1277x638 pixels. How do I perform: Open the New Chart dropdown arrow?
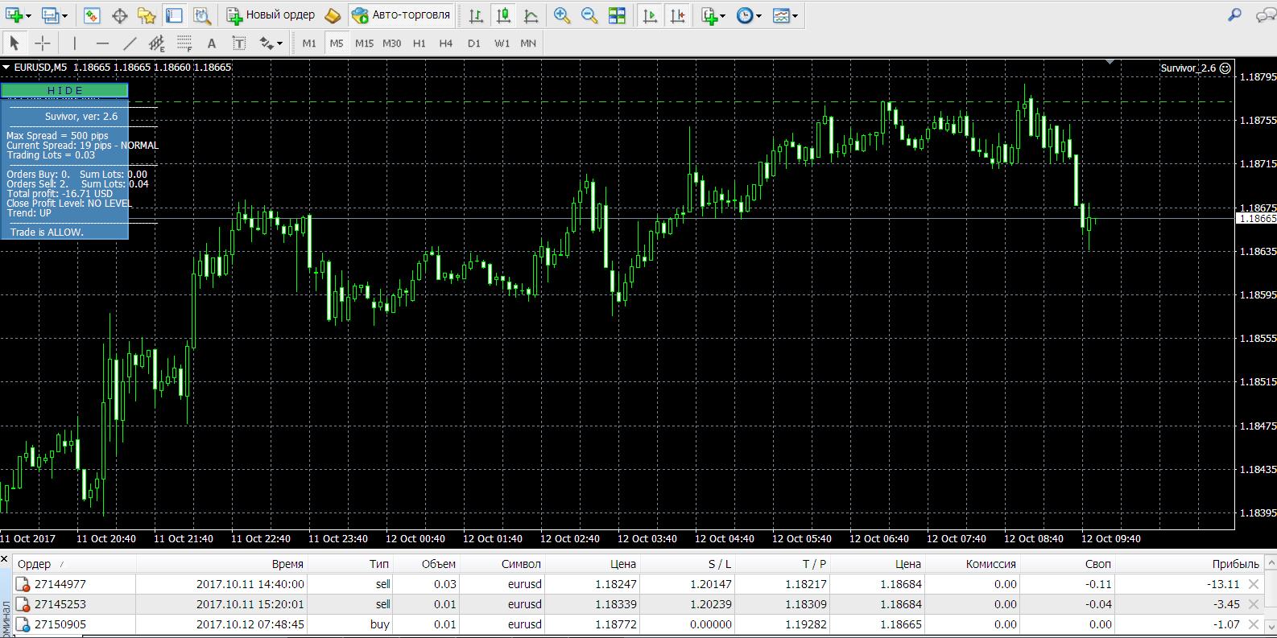tap(28, 15)
